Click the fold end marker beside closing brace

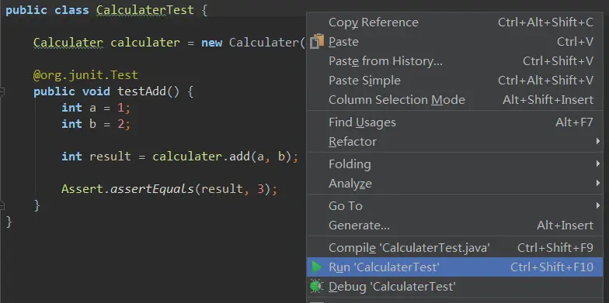point(2,205)
